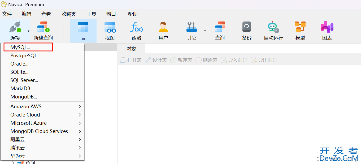Select the MongoDB Cloud Services entry
Viewport: 361px width, 164px height.
click(42, 131)
